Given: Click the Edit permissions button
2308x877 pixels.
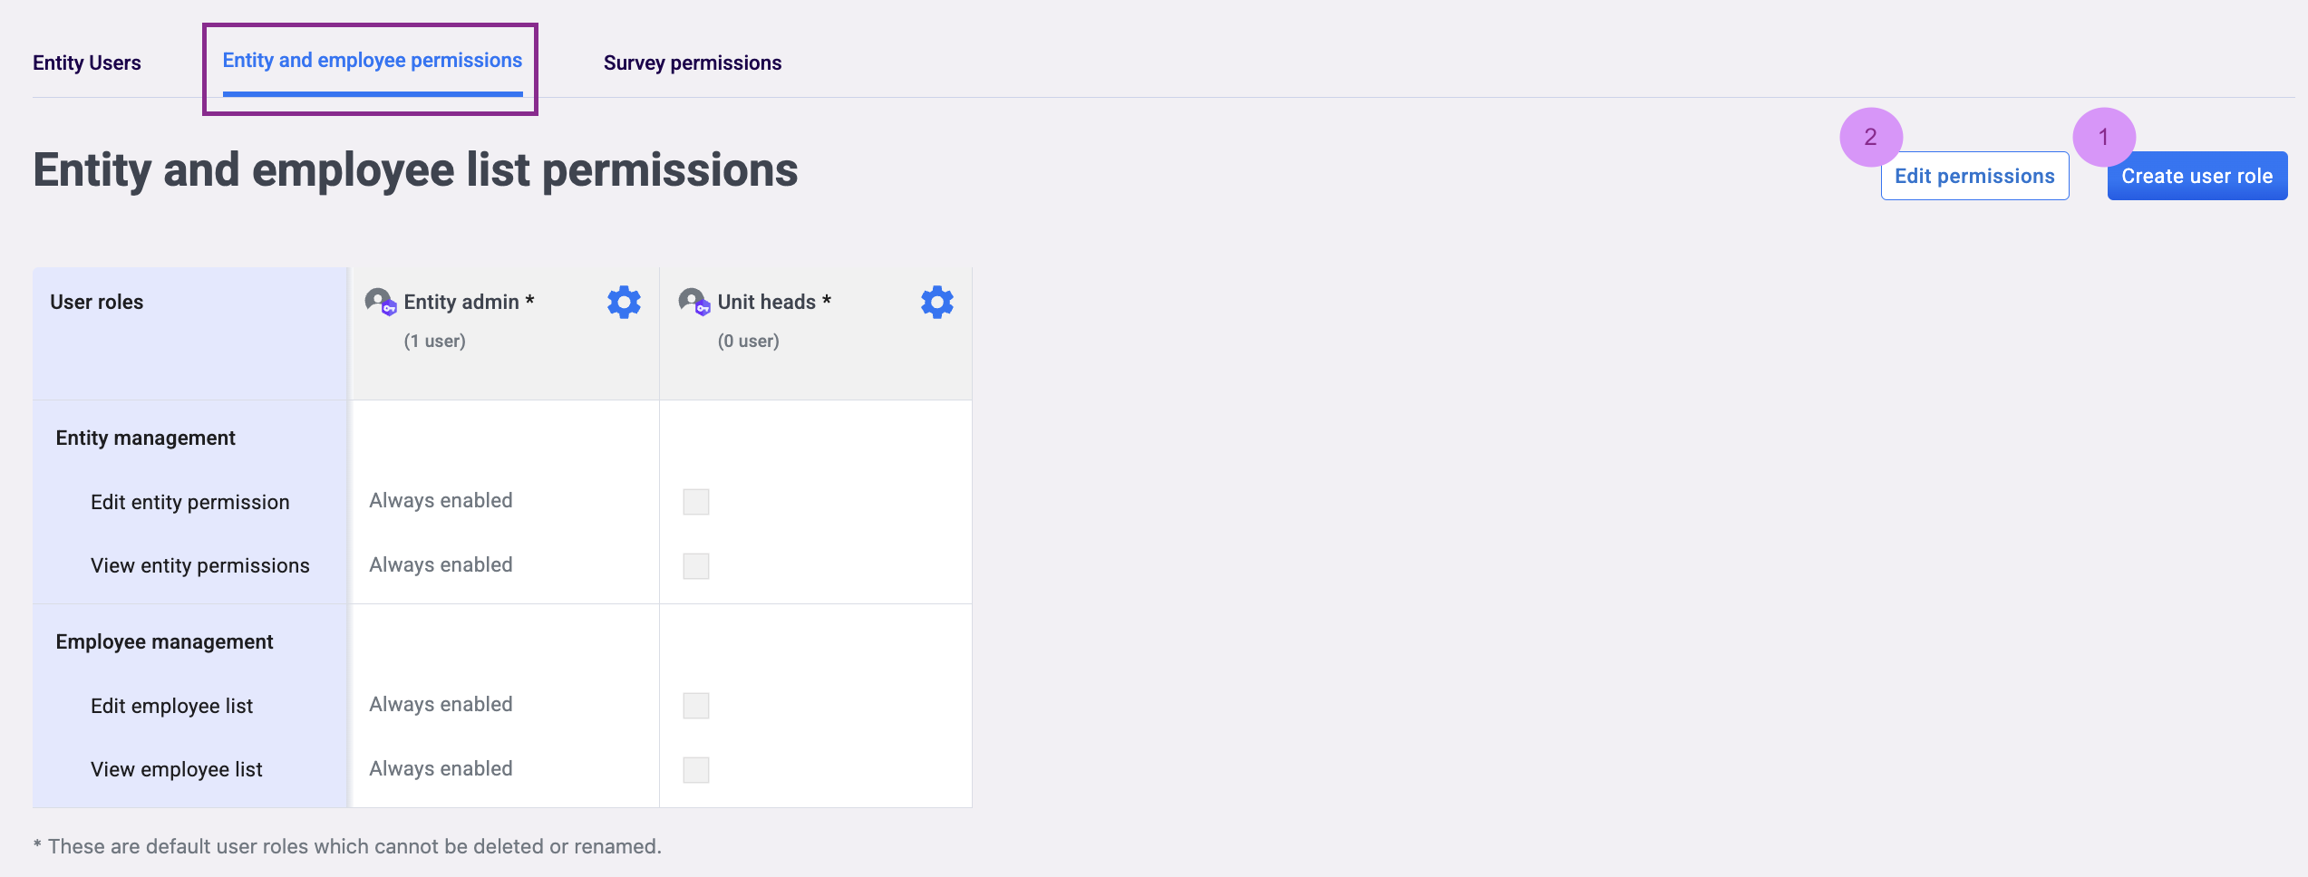Looking at the screenshot, I should click(1973, 176).
